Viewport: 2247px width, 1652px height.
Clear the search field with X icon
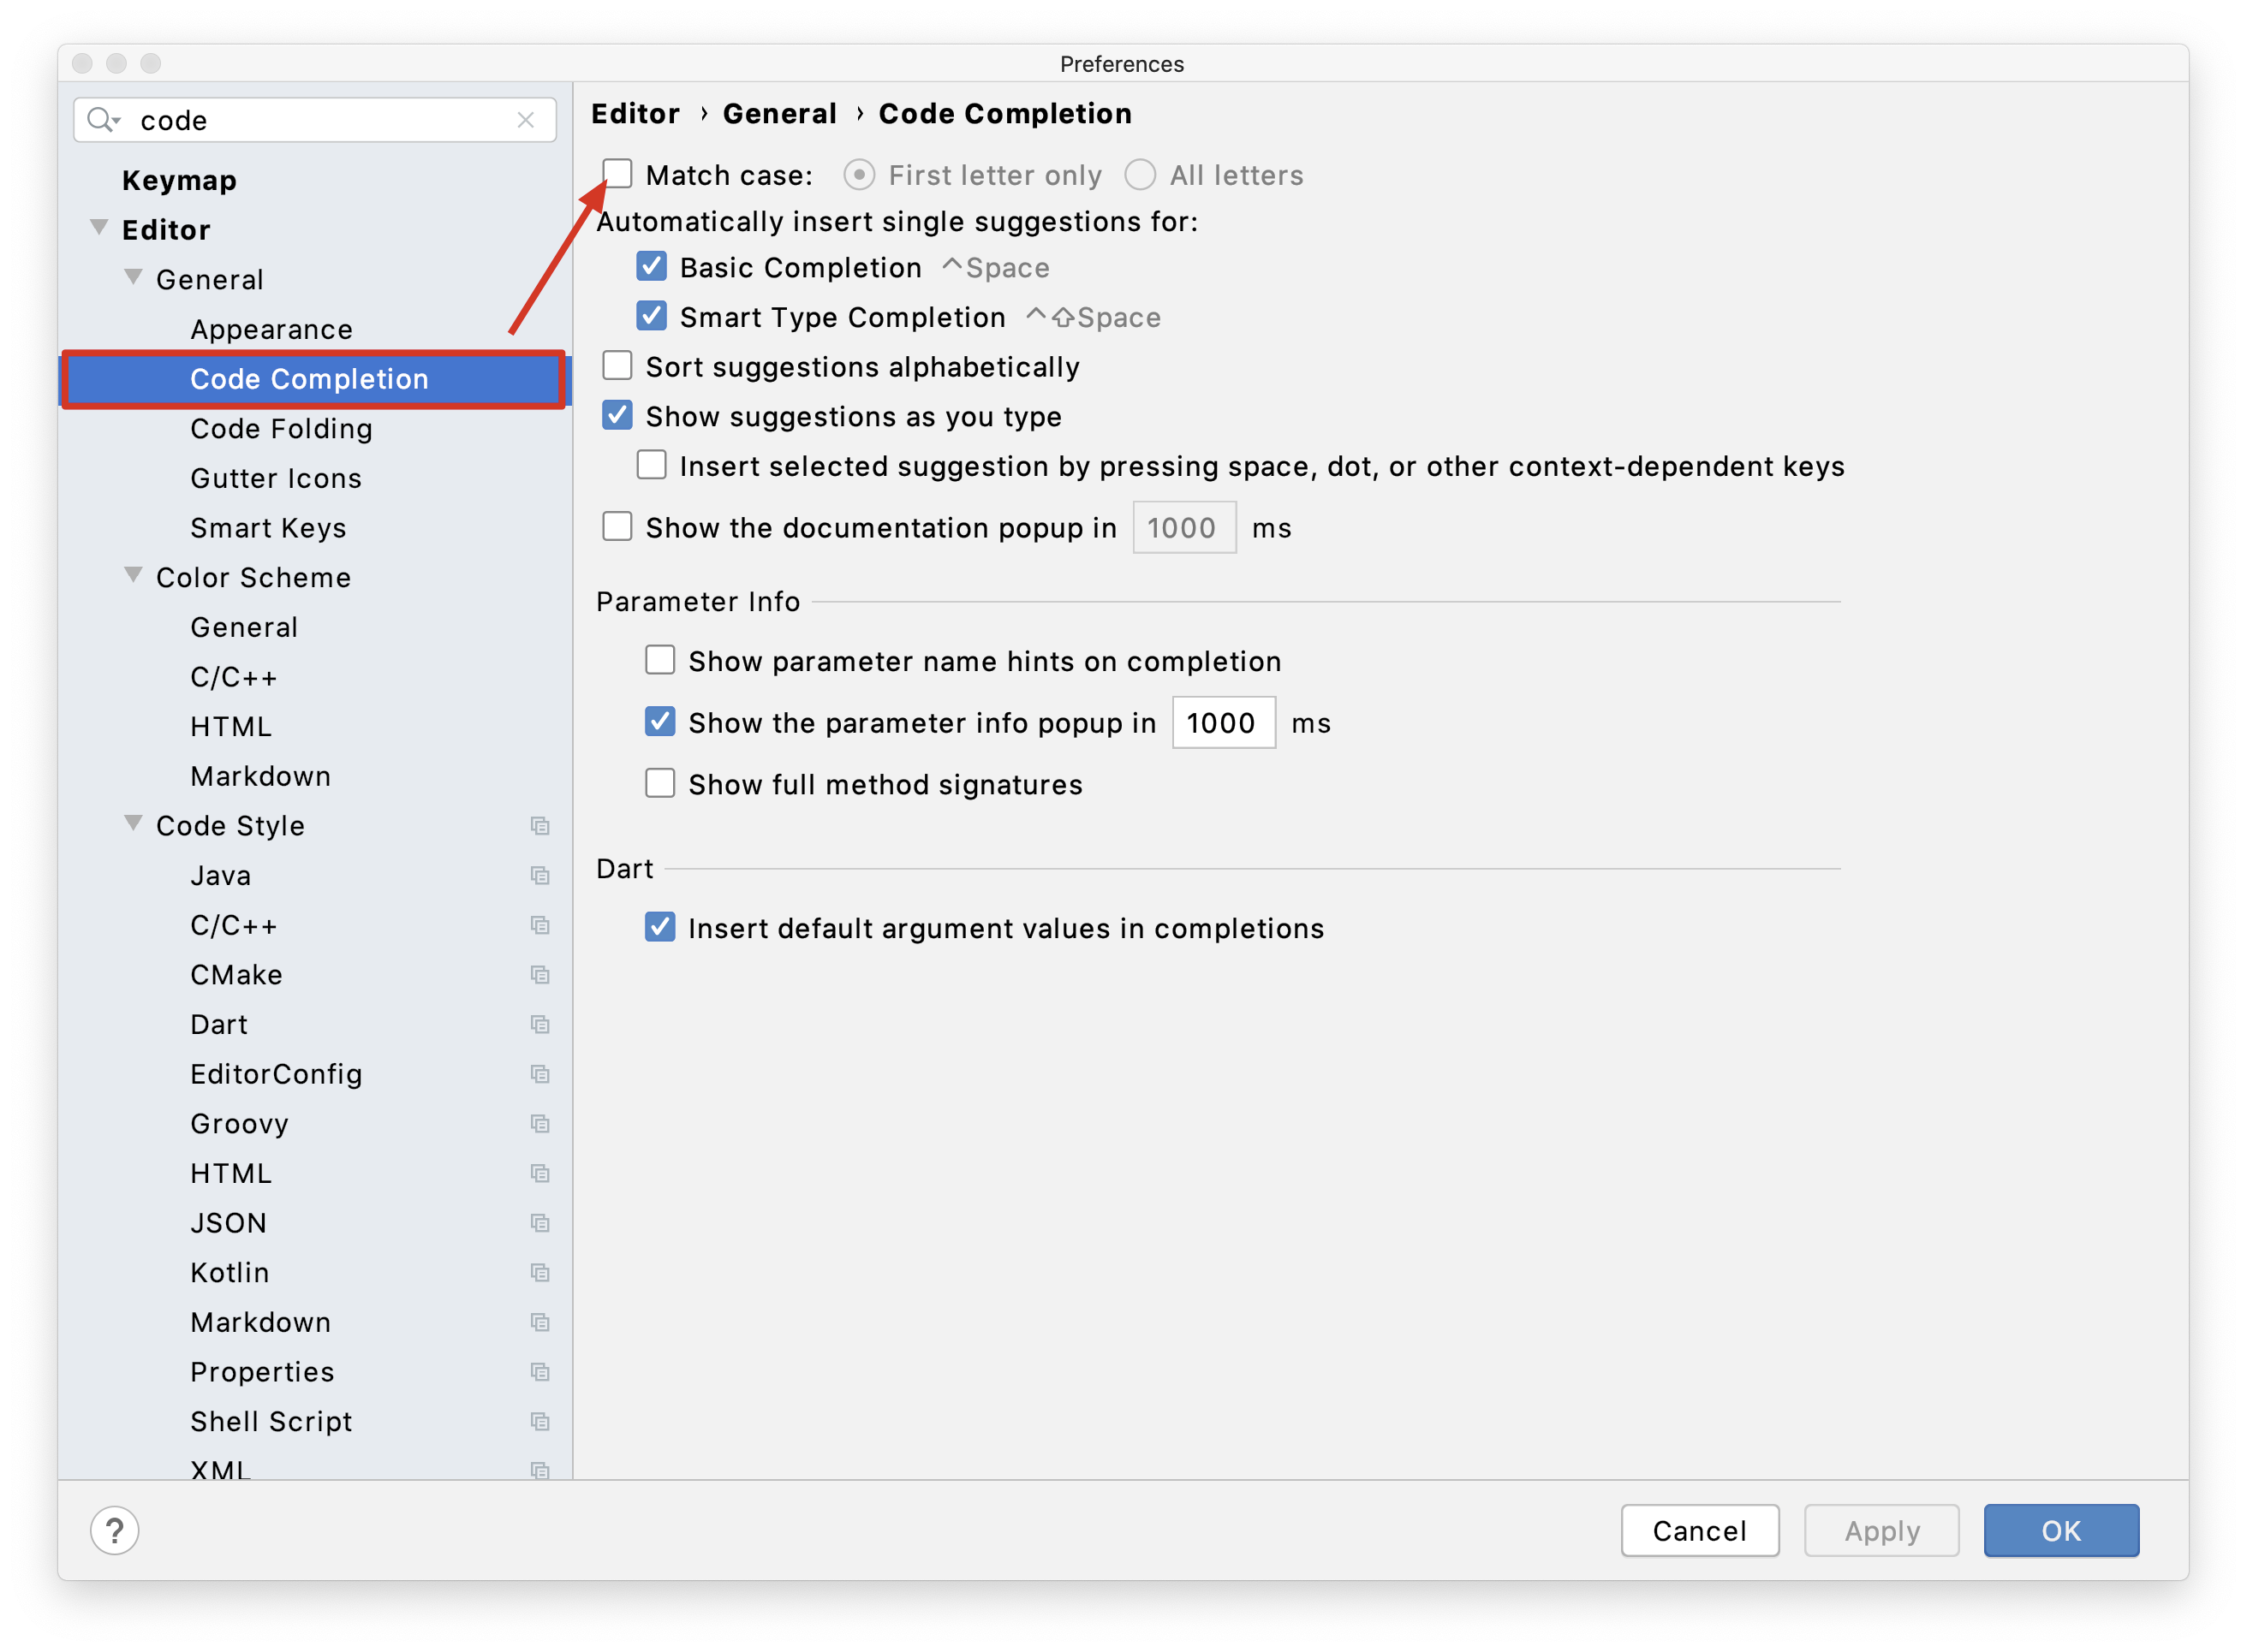pyautogui.click(x=525, y=120)
